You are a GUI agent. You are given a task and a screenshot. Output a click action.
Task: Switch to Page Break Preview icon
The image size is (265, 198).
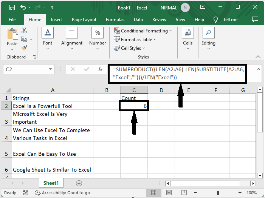pos(184,192)
